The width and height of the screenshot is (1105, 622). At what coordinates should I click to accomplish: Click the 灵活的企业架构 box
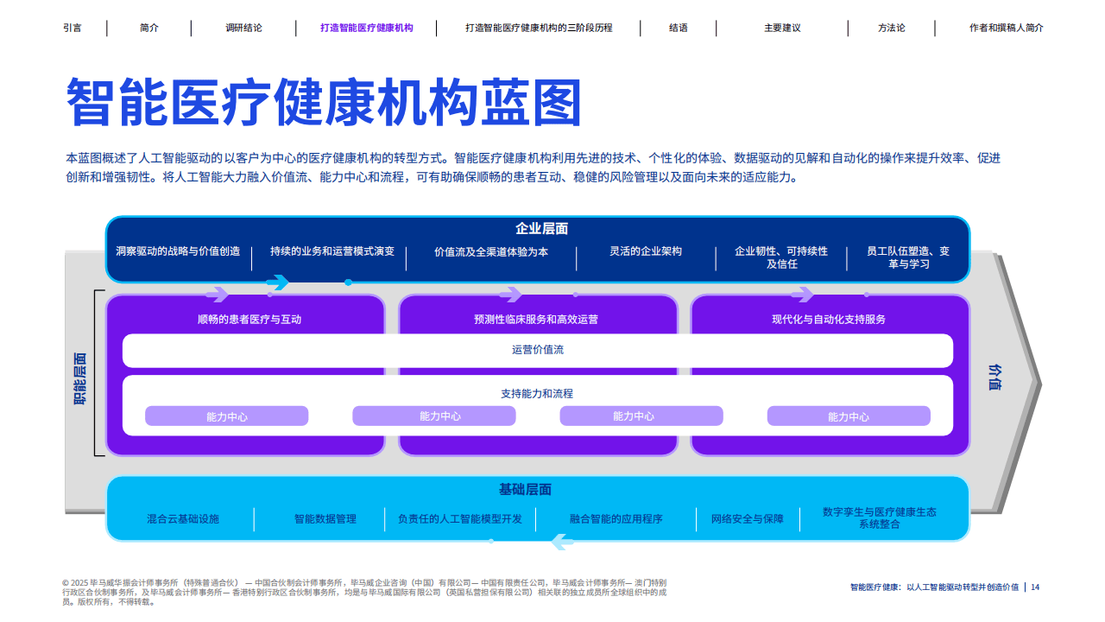[x=646, y=251]
